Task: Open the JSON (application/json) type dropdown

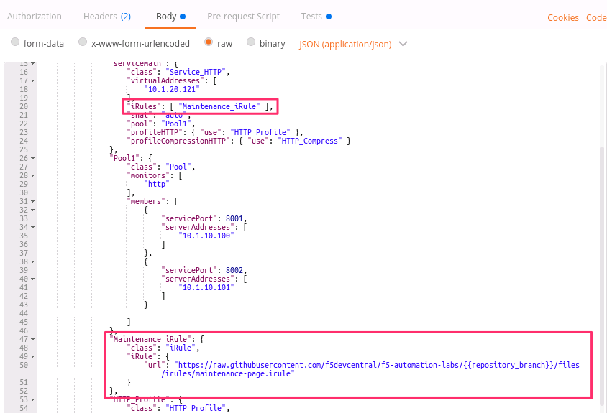Action: pyautogui.click(x=353, y=44)
